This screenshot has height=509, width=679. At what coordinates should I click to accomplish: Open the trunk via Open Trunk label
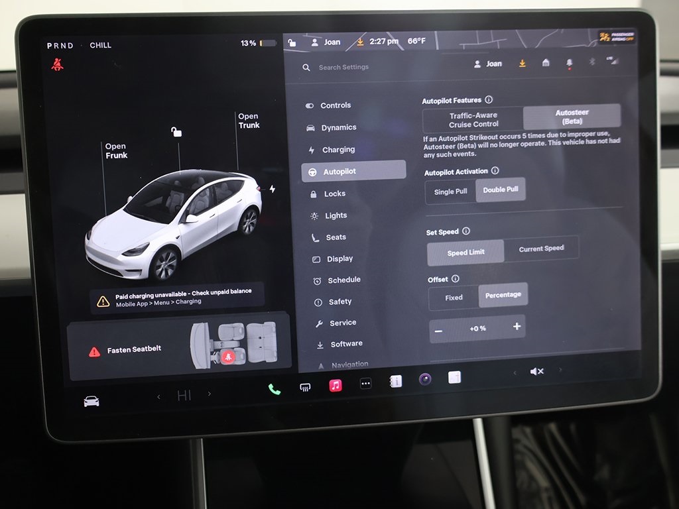click(x=249, y=121)
